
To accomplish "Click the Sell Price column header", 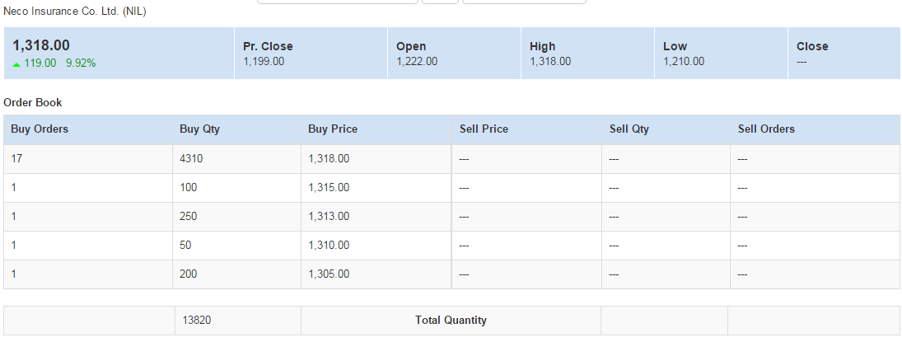I will click(x=527, y=129).
